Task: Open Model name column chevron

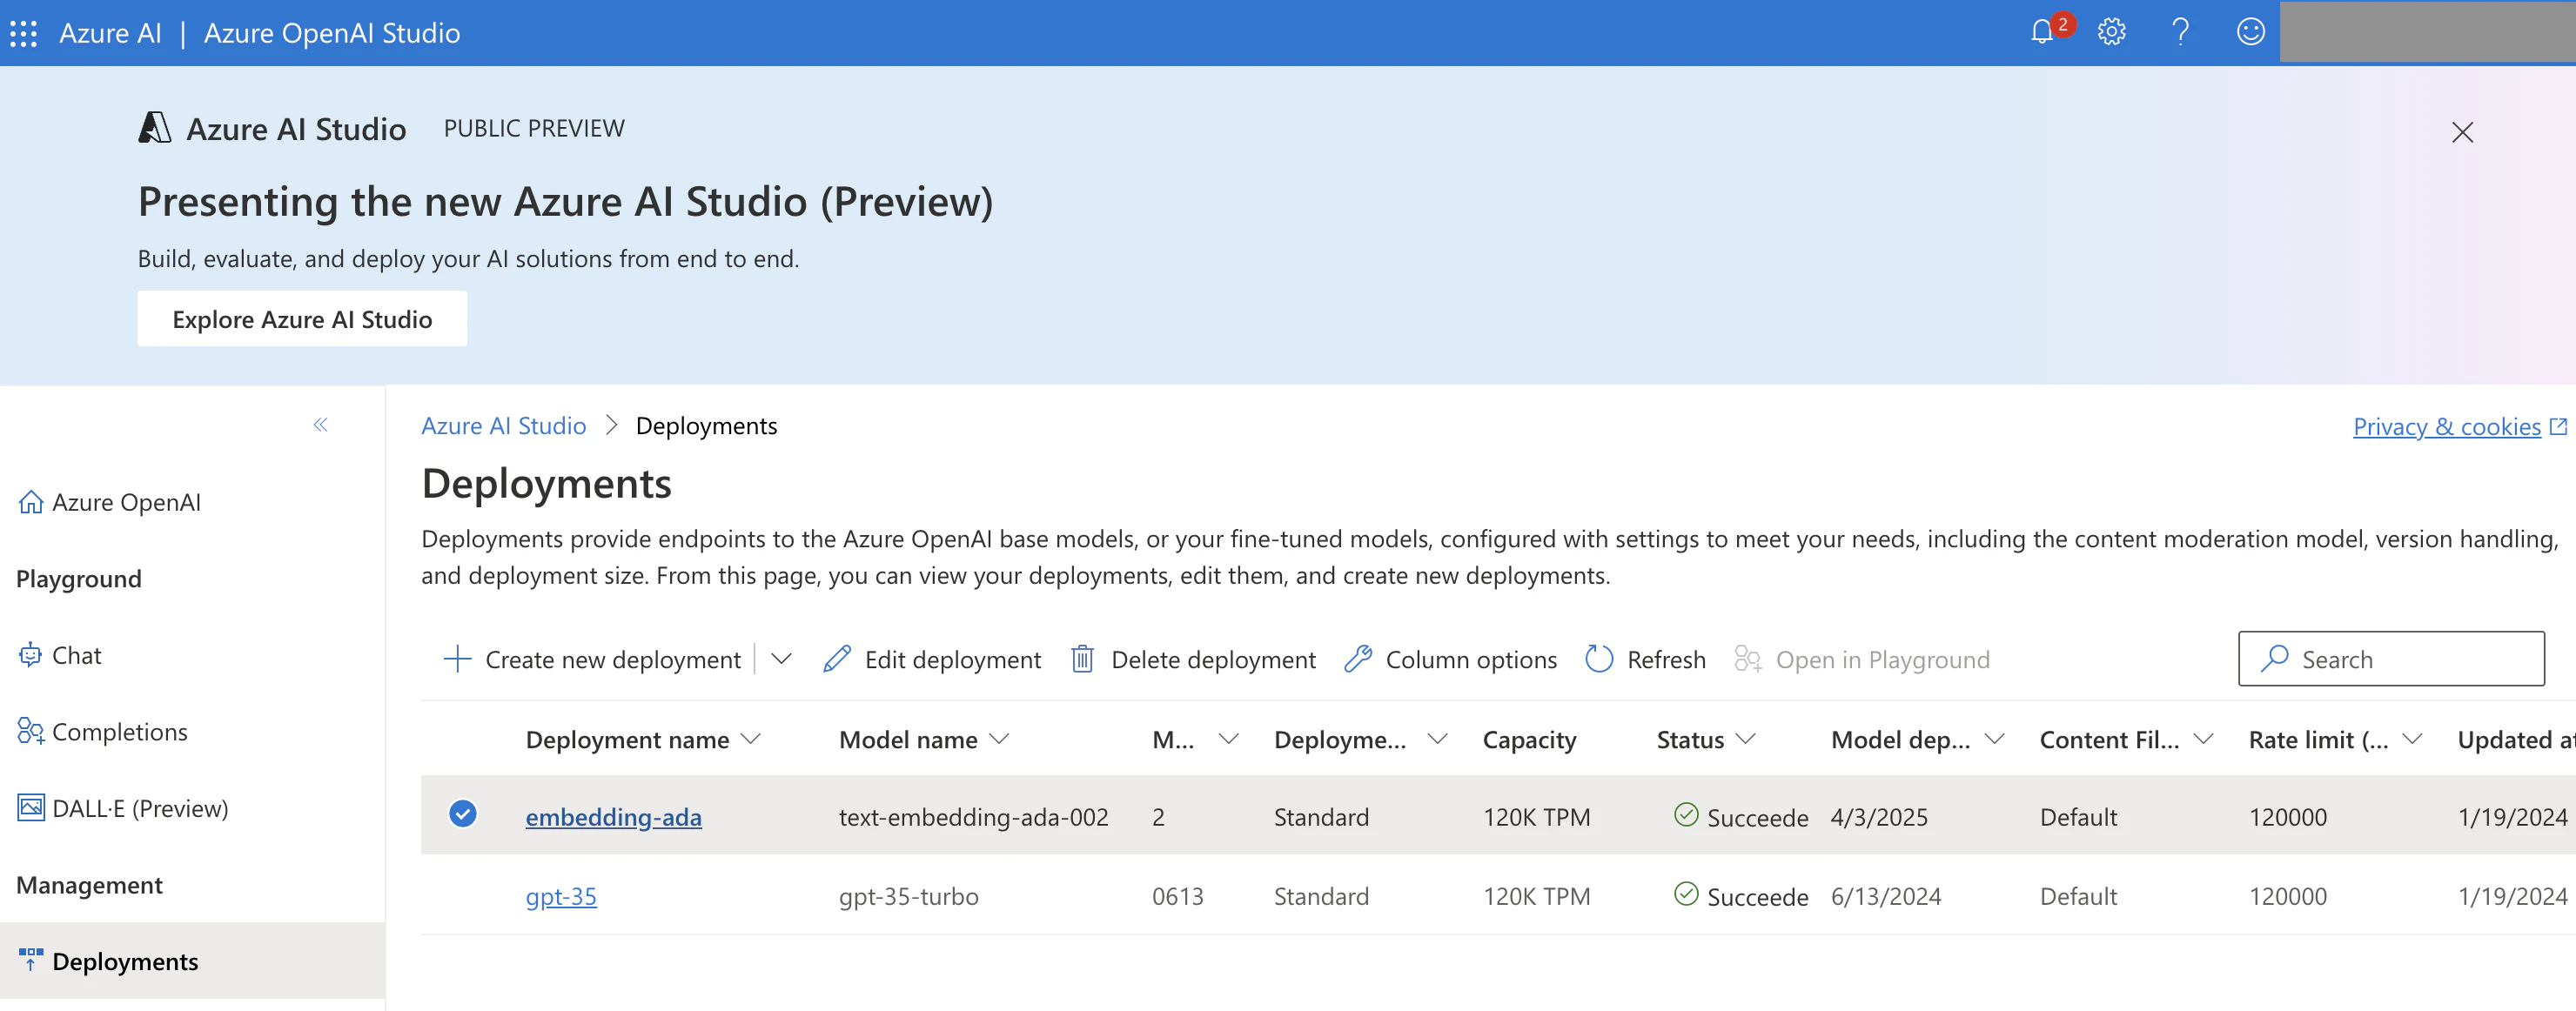Action: tap(999, 739)
